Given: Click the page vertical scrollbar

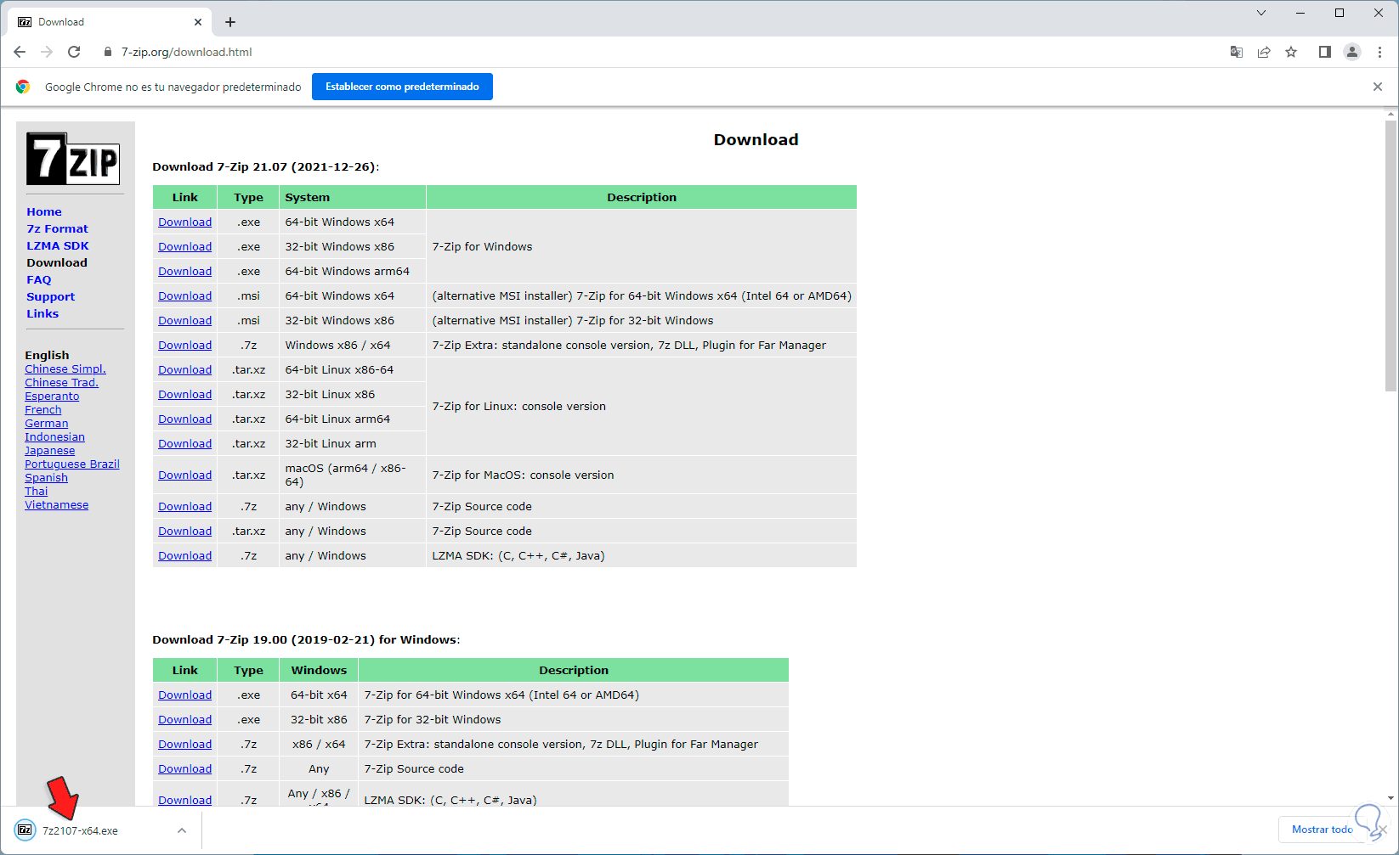Looking at the screenshot, I should (1391, 256).
